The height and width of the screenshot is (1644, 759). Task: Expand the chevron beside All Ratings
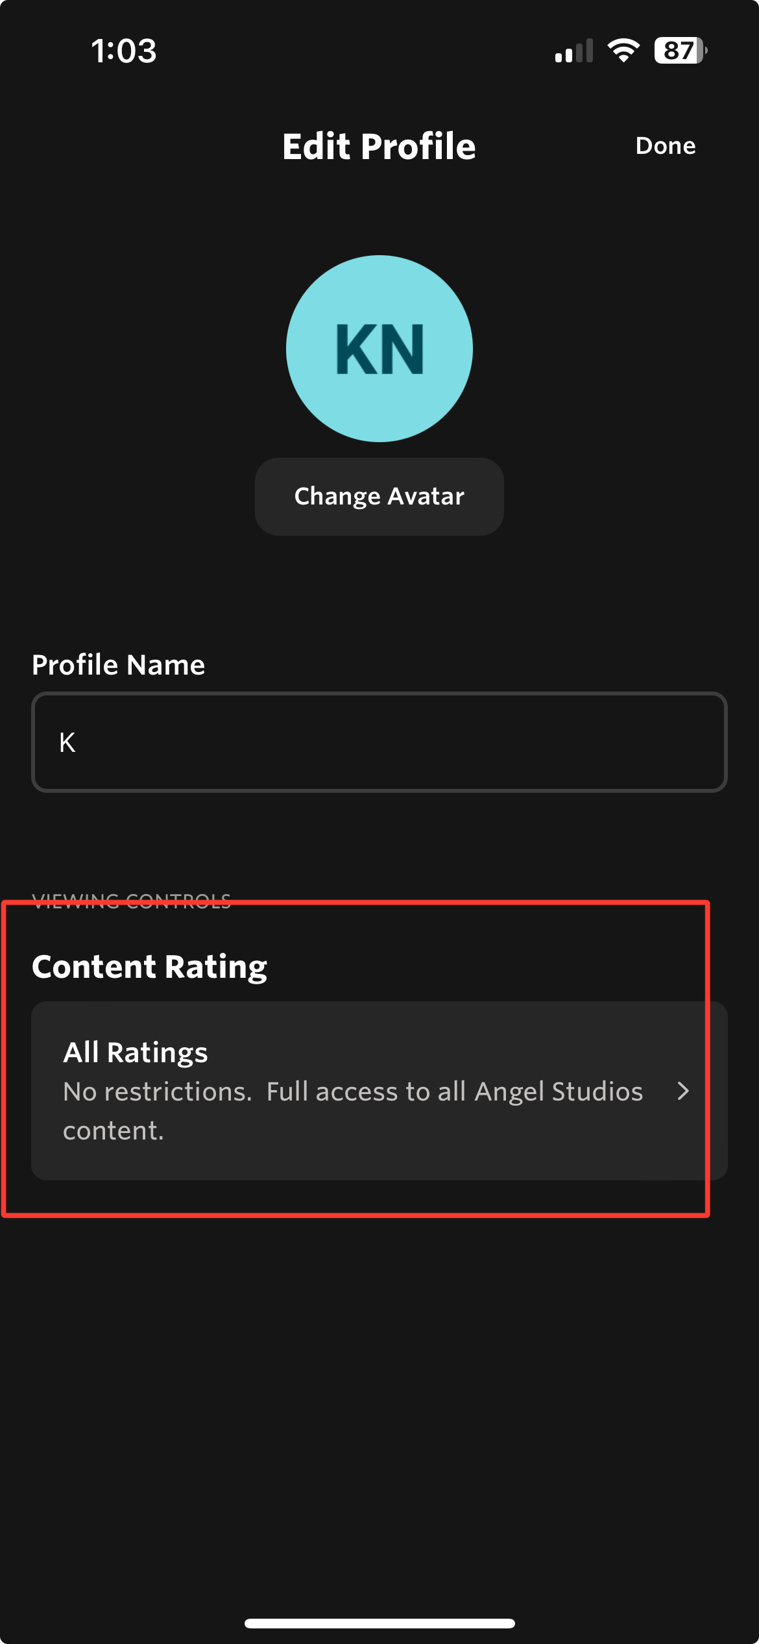683,1091
